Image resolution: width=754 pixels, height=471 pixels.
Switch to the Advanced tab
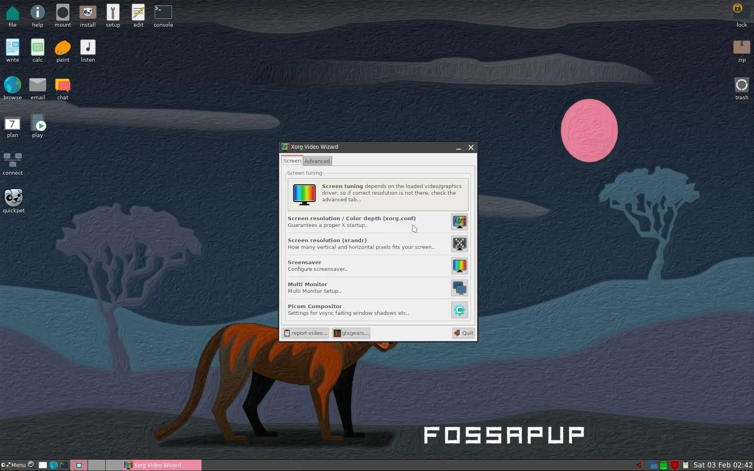pos(317,161)
